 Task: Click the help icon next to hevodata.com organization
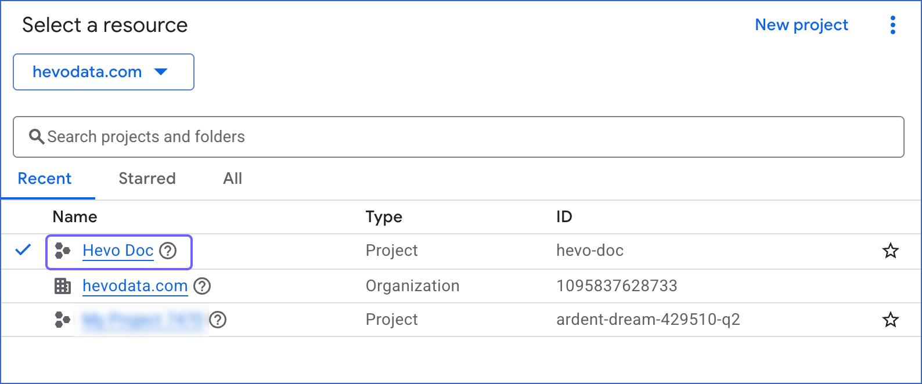tap(202, 286)
